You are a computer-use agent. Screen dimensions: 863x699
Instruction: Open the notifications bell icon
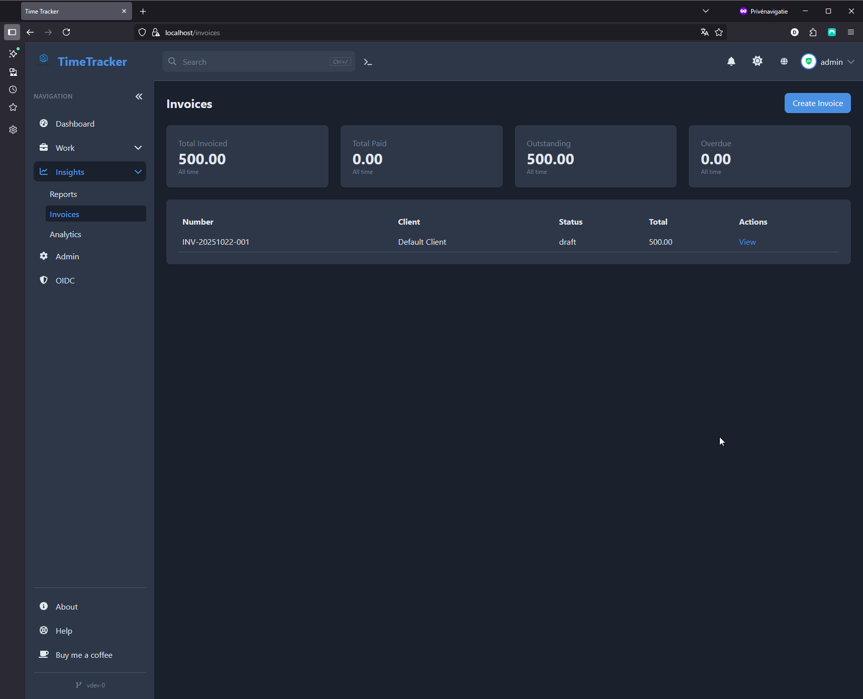(731, 61)
